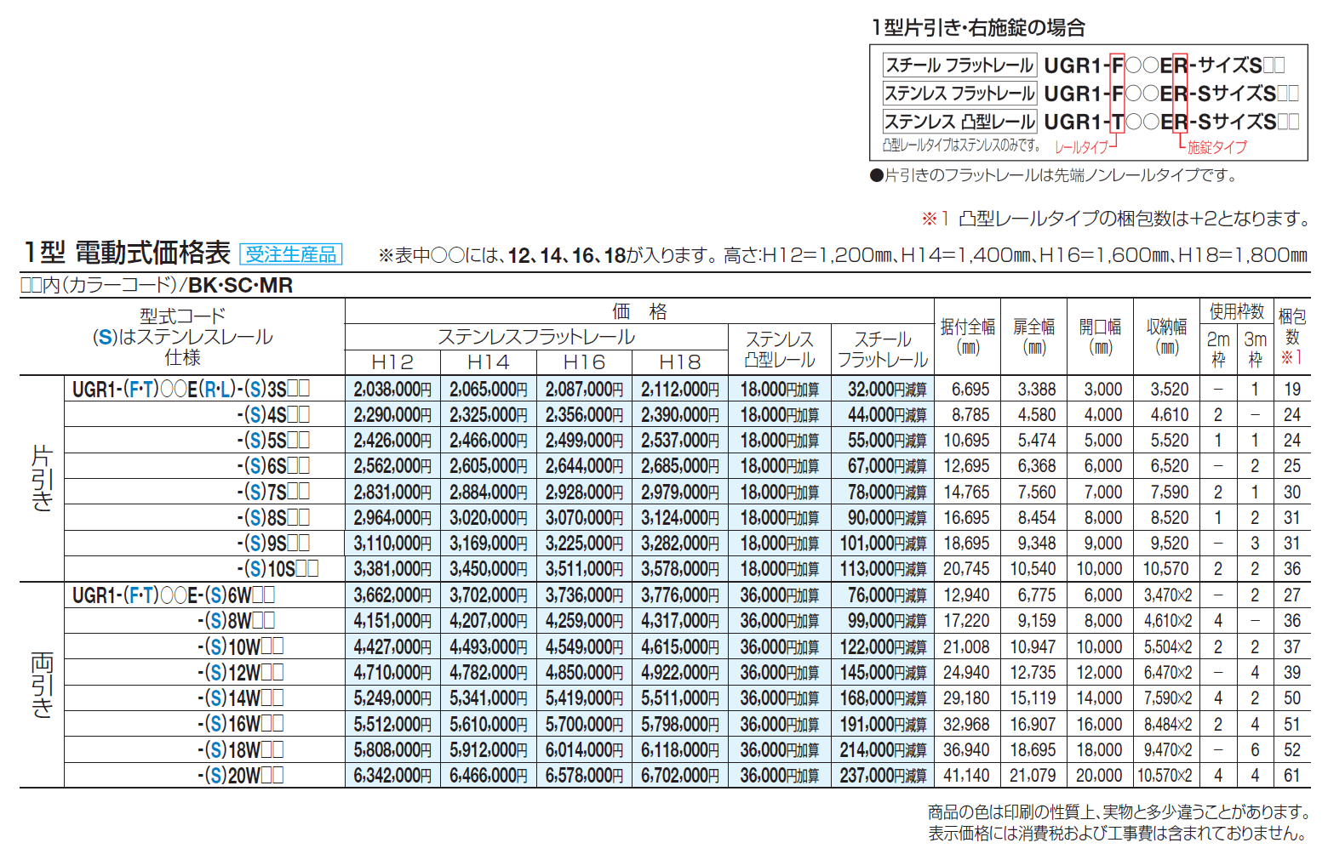Select the H14 column header
This screenshot has height=854, width=1328.
click(x=489, y=362)
